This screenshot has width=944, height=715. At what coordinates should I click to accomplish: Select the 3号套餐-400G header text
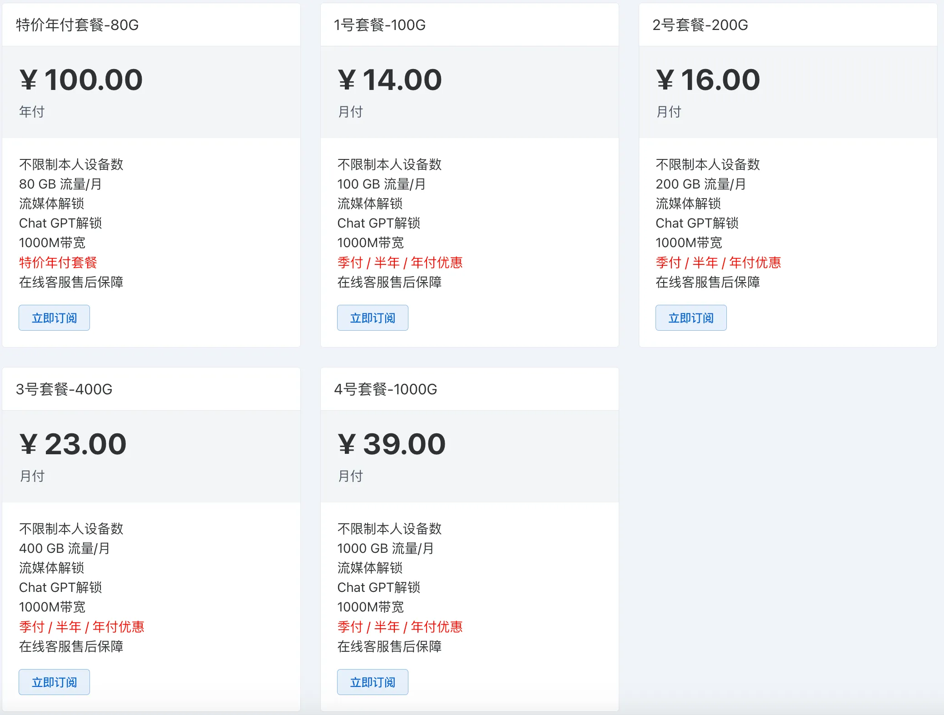click(64, 389)
